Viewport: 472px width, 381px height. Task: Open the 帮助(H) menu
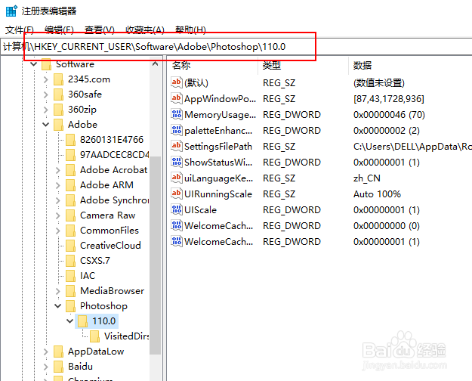click(x=190, y=29)
